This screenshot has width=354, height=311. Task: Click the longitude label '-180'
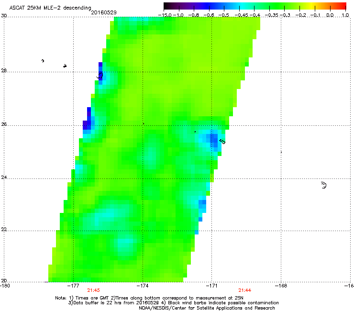click(x=5, y=286)
